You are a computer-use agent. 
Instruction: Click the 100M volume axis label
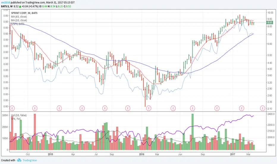[x=5, y=138]
